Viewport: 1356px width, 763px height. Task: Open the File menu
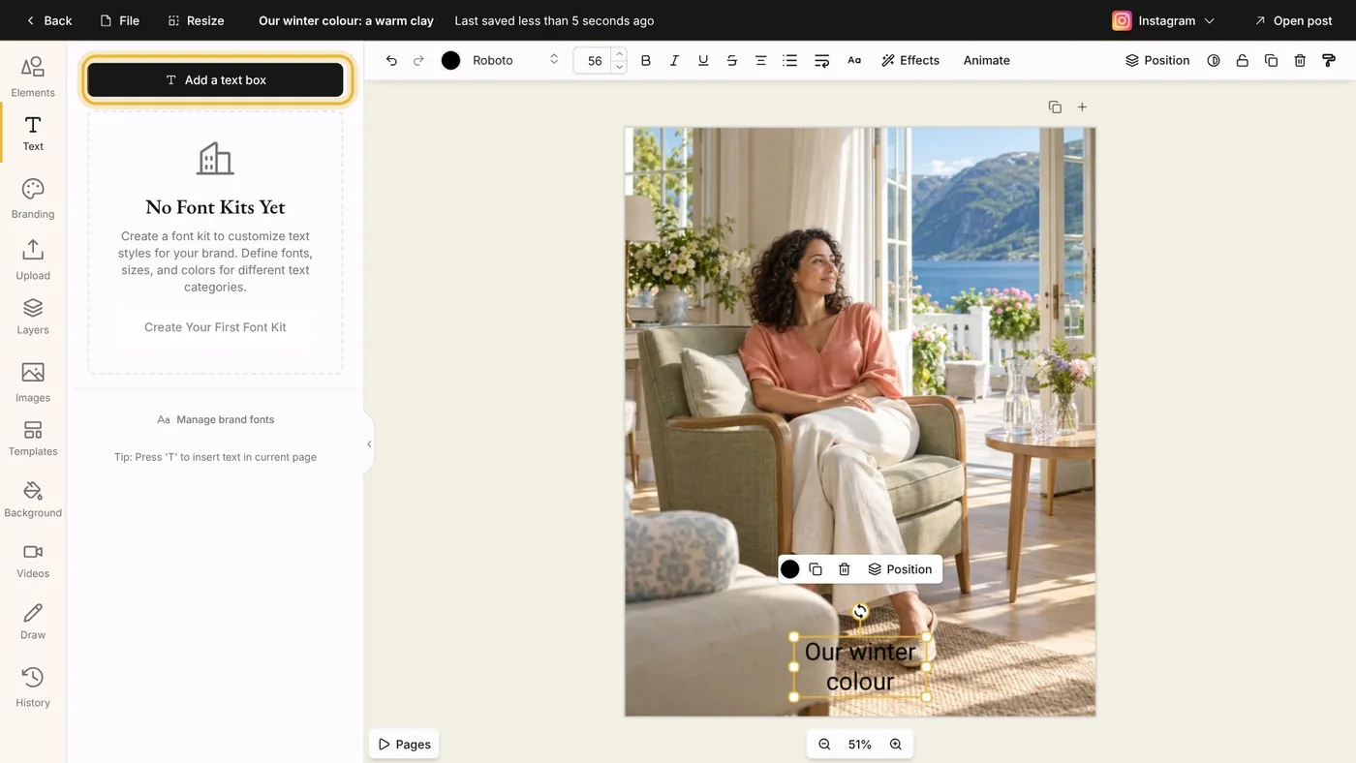(120, 20)
